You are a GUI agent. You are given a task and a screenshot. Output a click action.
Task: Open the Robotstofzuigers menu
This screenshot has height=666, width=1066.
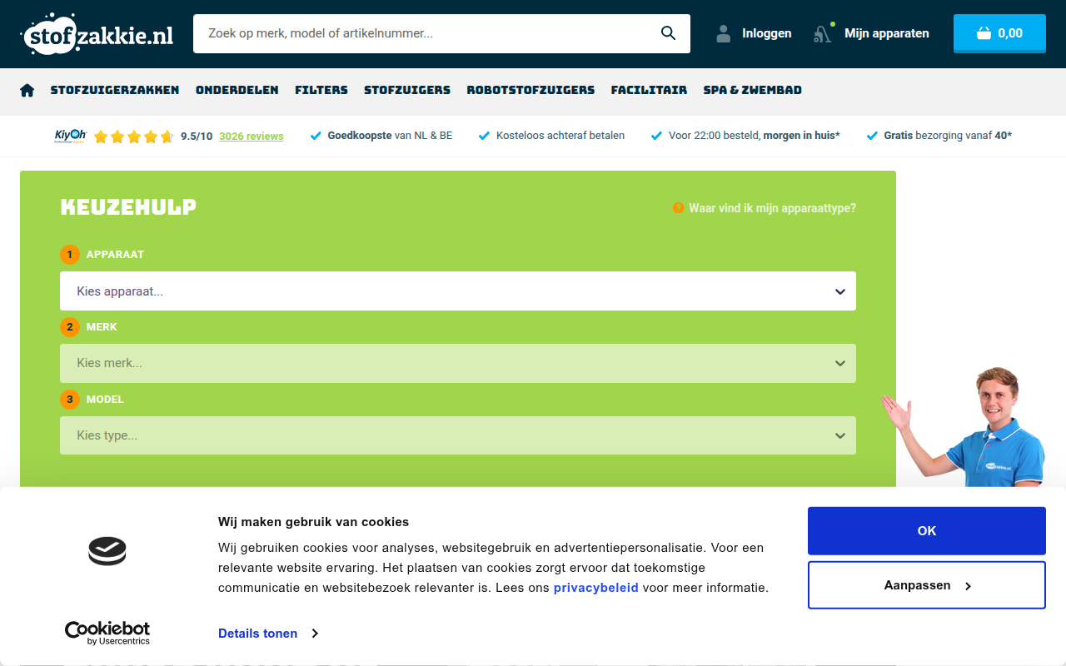(x=531, y=90)
